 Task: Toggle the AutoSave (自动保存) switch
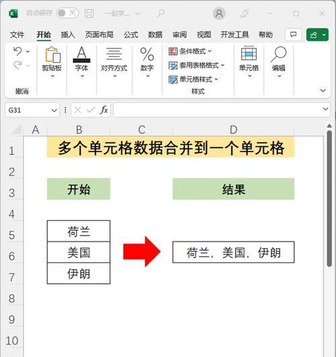click(67, 13)
